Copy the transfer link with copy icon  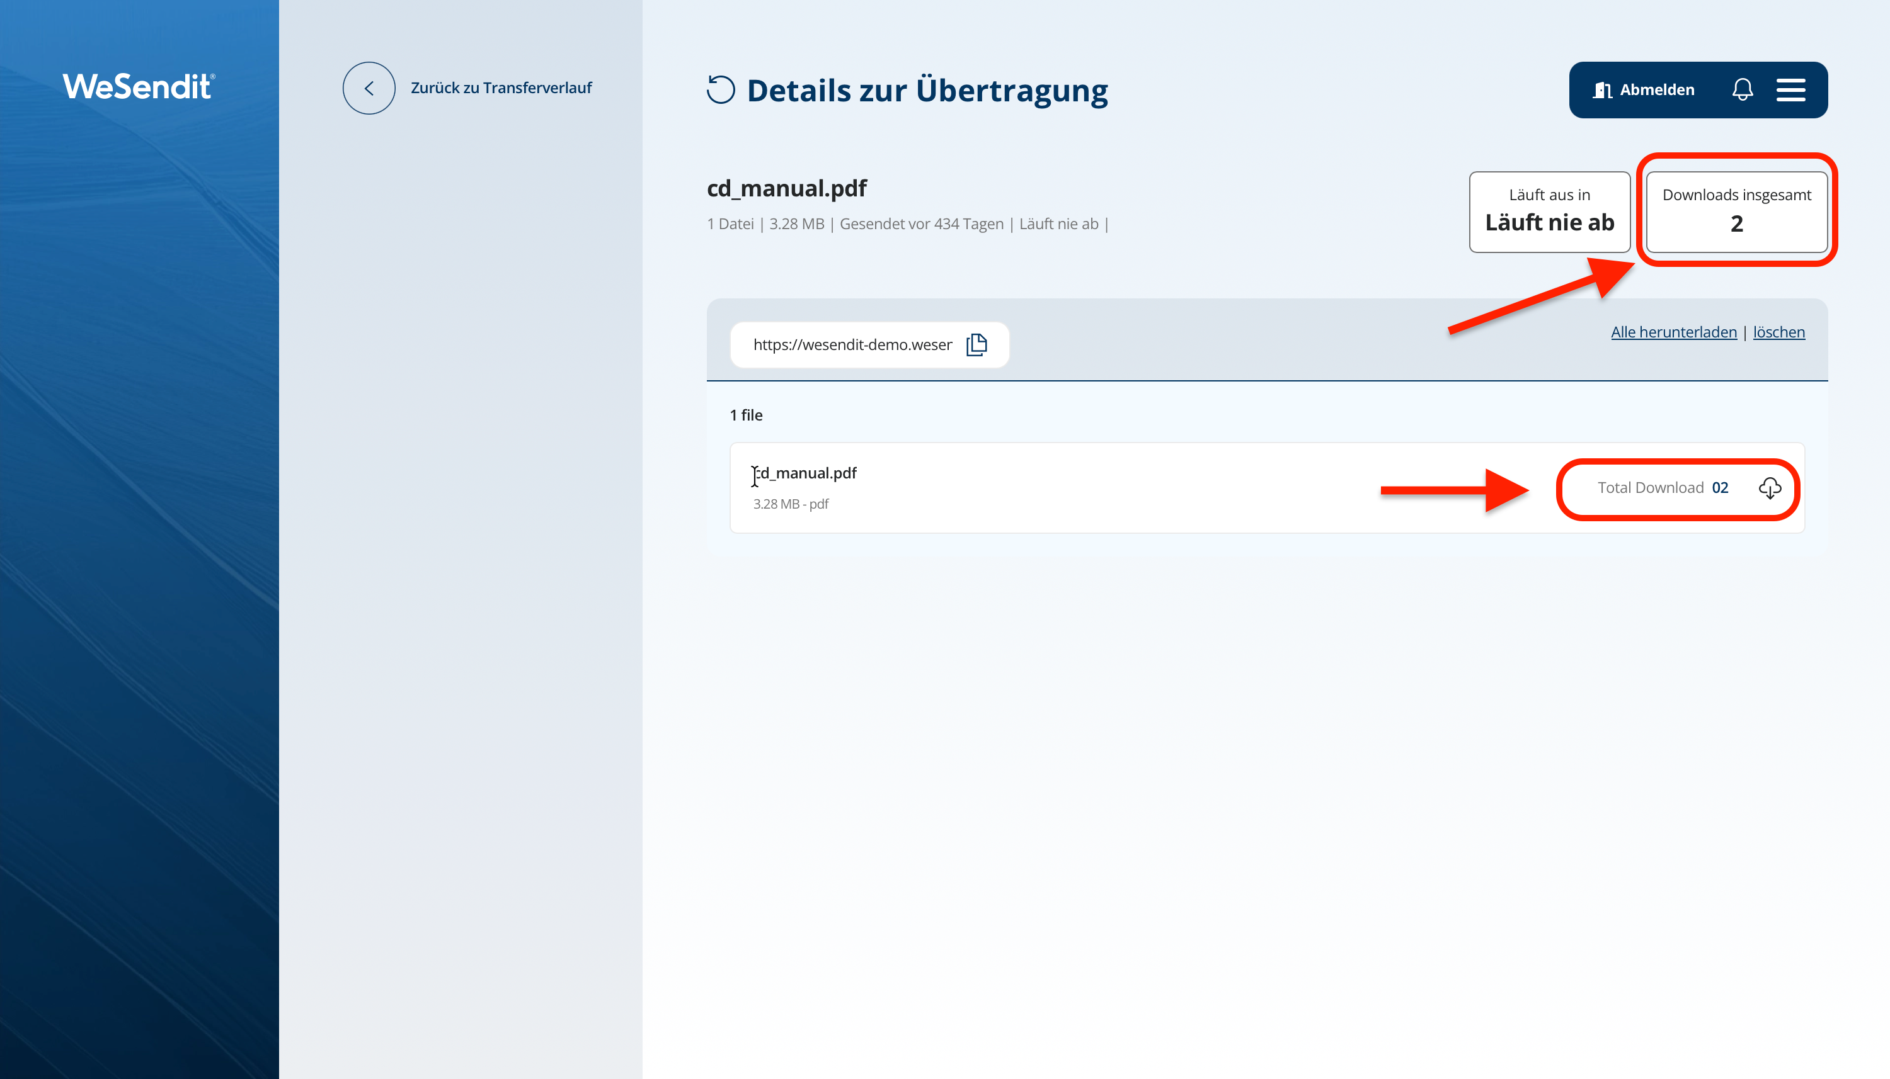976,344
